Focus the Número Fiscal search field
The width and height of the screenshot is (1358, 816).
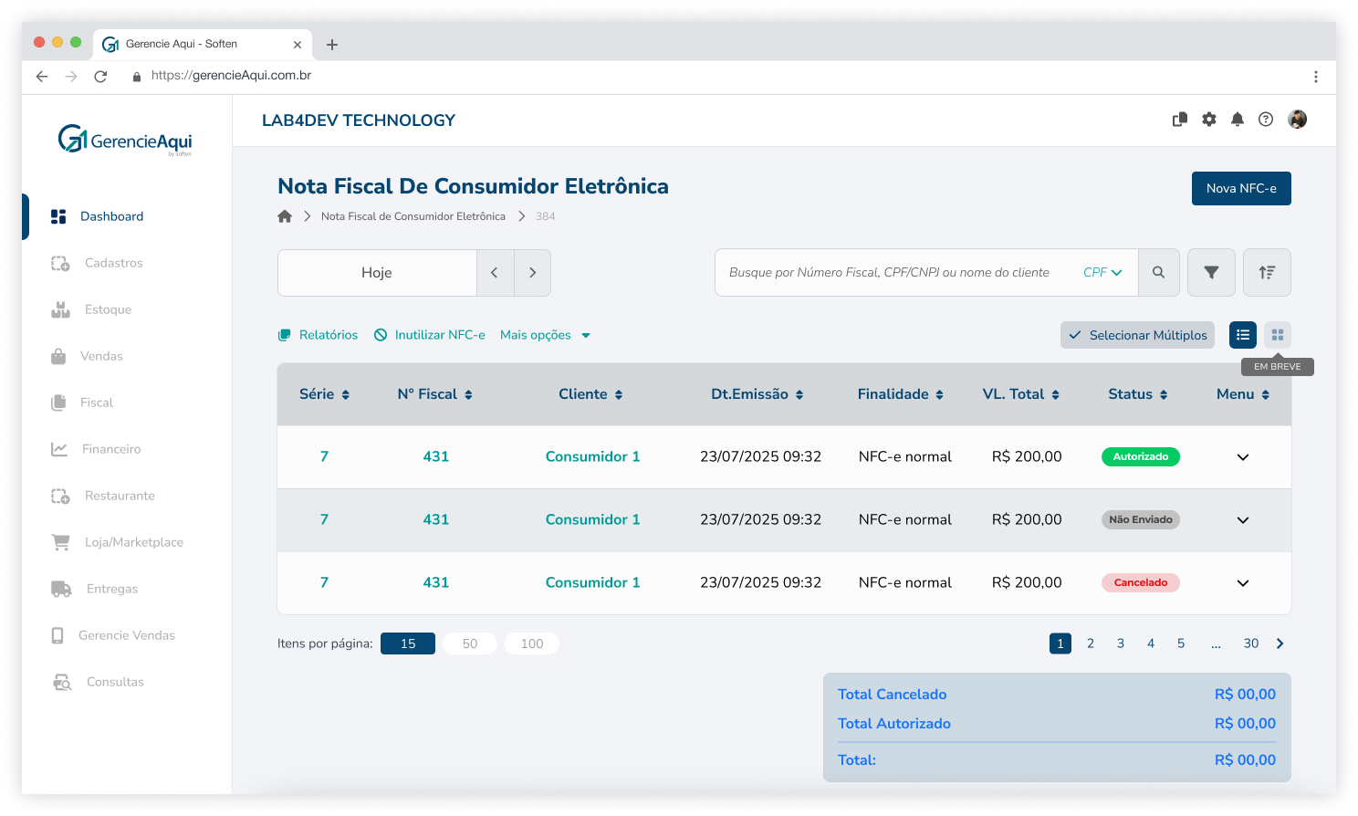tap(889, 272)
